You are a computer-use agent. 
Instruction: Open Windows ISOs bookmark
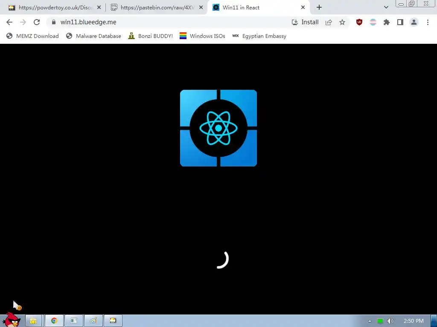202,36
